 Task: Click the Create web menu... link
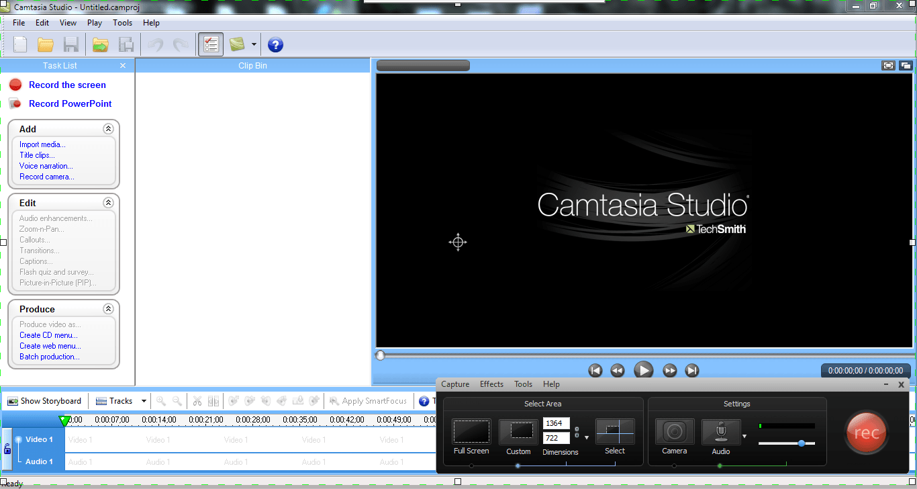tap(50, 346)
